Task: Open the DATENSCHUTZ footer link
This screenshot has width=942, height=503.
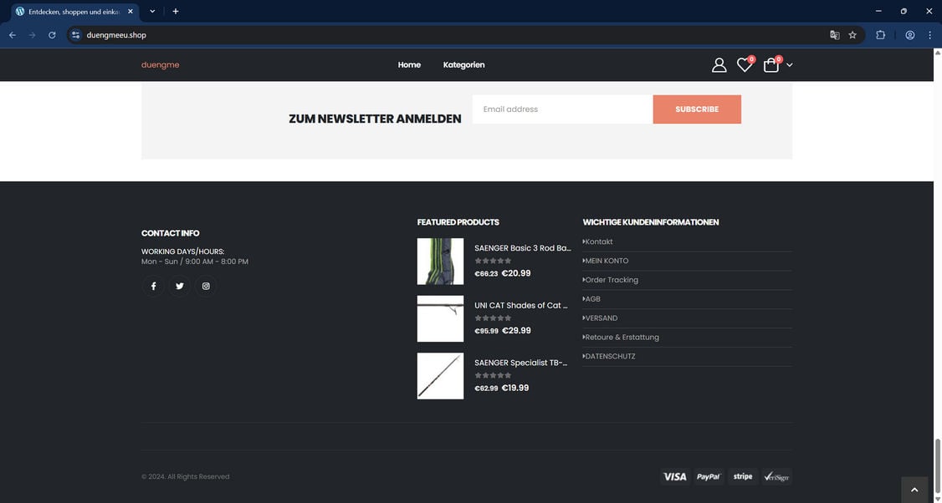Action: [x=609, y=356]
